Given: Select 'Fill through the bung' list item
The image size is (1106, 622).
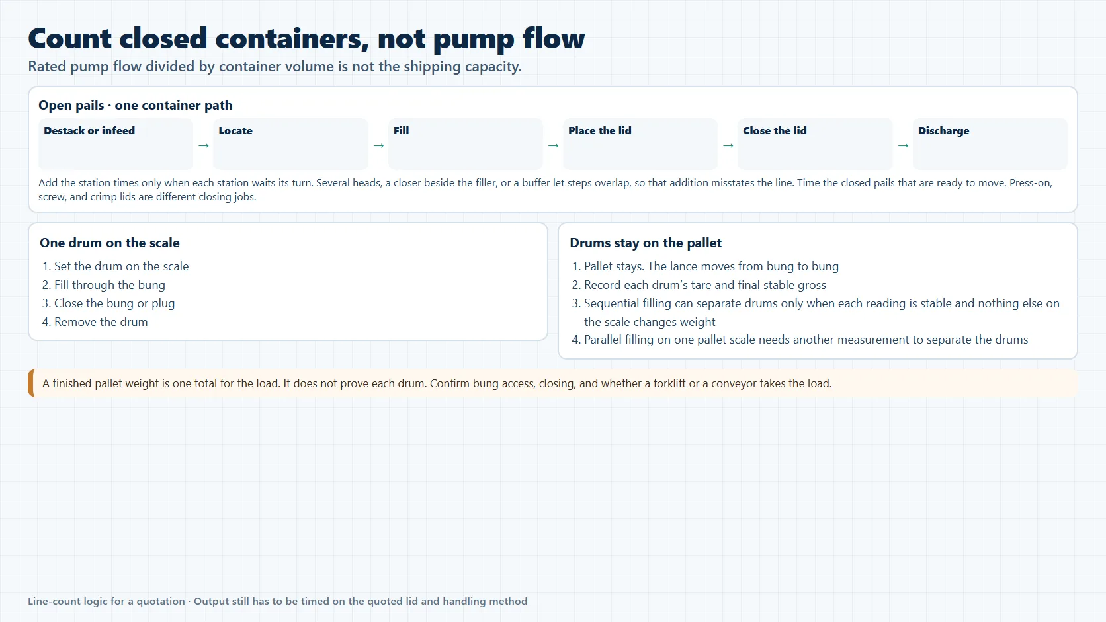Looking at the screenshot, I should (104, 285).
